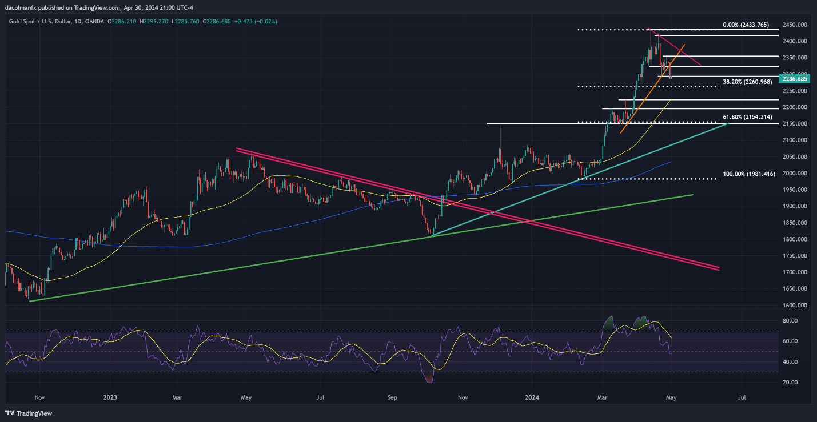
Task: Select the teal ascending trendline
Action: tap(580, 179)
